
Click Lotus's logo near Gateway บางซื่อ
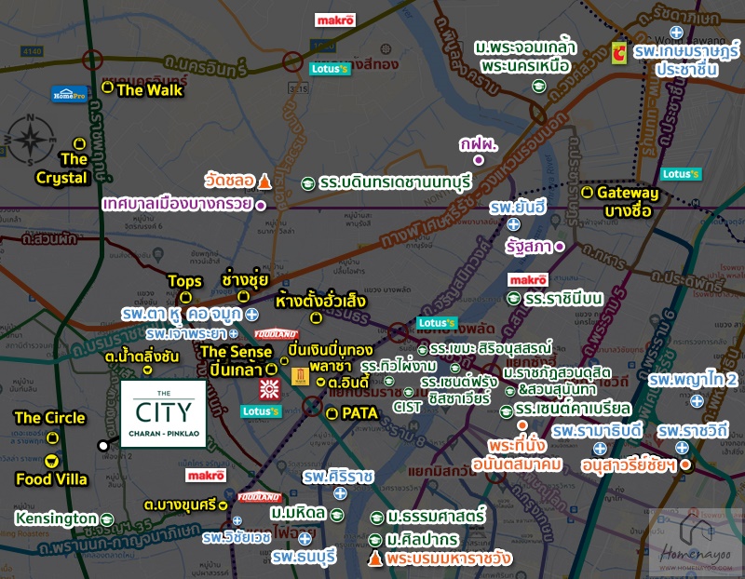(x=681, y=174)
